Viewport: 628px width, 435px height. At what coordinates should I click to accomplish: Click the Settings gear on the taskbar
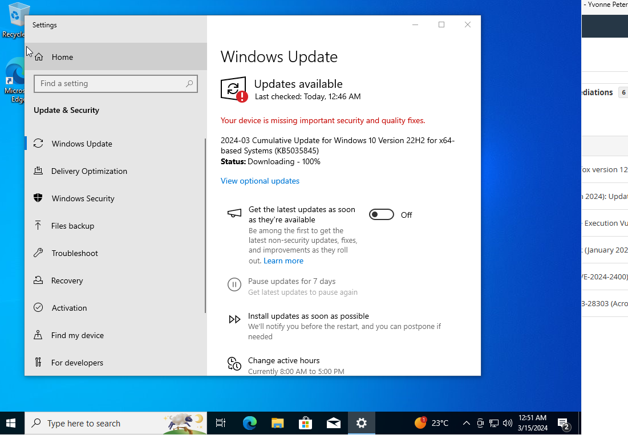click(361, 423)
